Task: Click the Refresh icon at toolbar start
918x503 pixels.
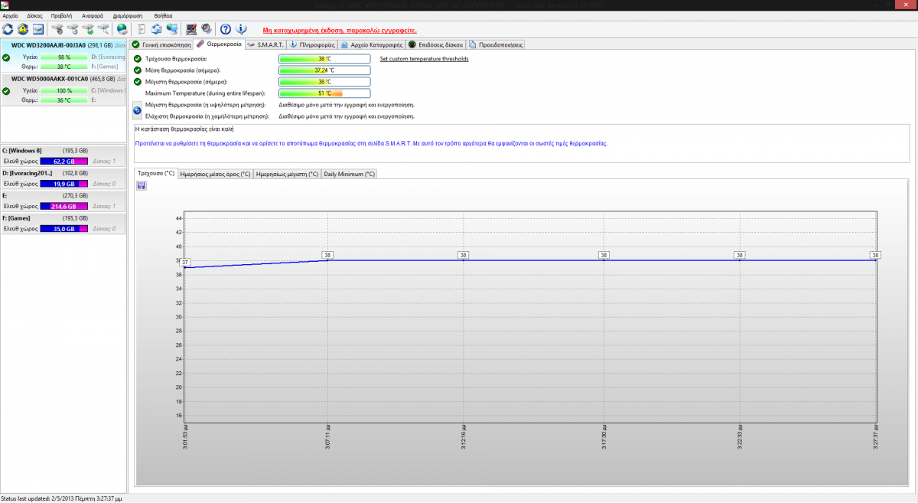Action: (x=8, y=29)
